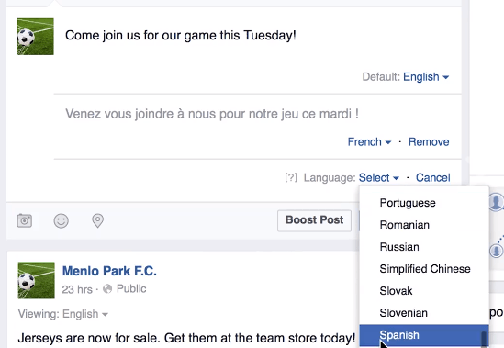504x348 pixels.
Task: Open the Default: English language dropdown
Action: click(426, 77)
